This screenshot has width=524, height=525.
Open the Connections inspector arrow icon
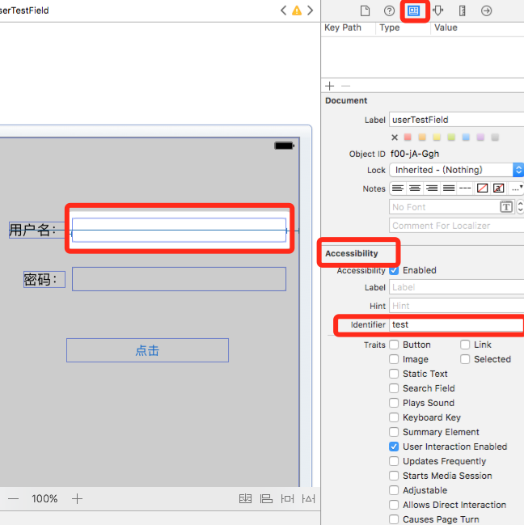486,11
